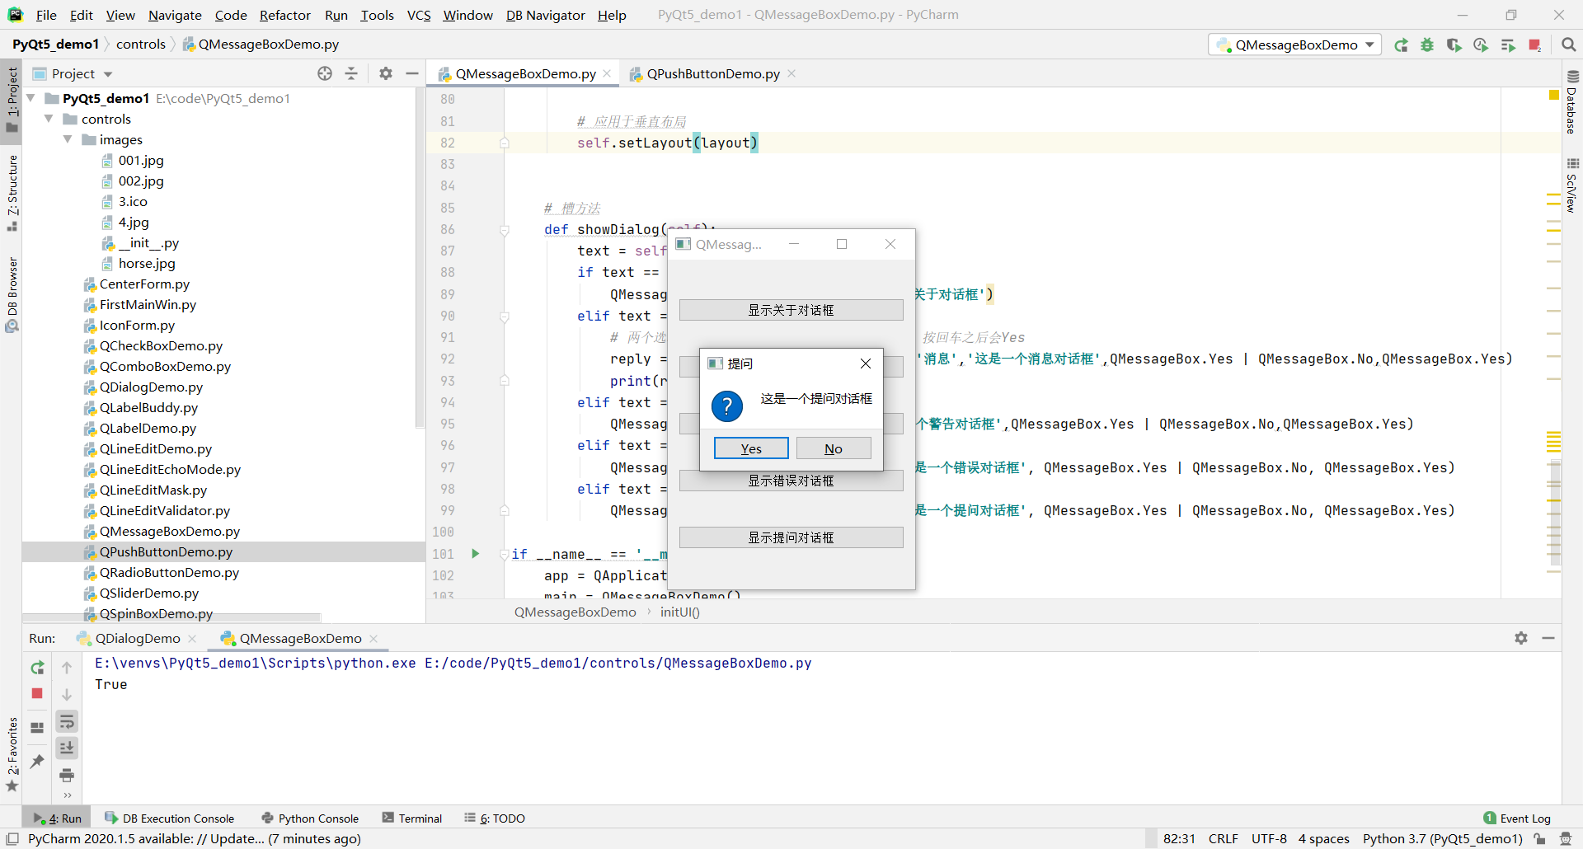The height and width of the screenshot is (849, 1583).
Task: Click 显示关于对话框 button in QMessageBox window
Action: click(791, 310)
